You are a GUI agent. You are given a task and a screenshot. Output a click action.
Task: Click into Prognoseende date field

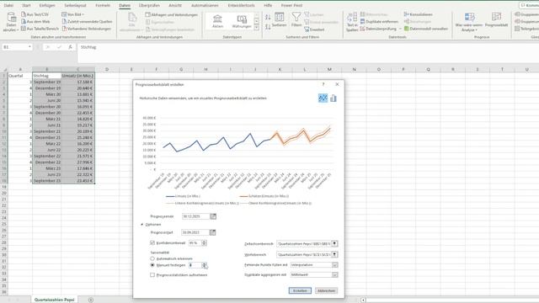pyautogui.click(x=195, y=216)
